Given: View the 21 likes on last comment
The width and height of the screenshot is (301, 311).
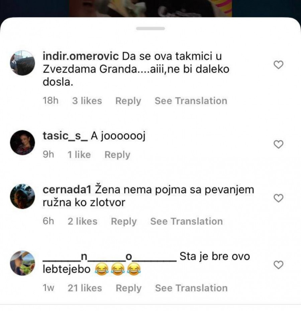Looking at the screenshot, I should click(x=85, y=288).
